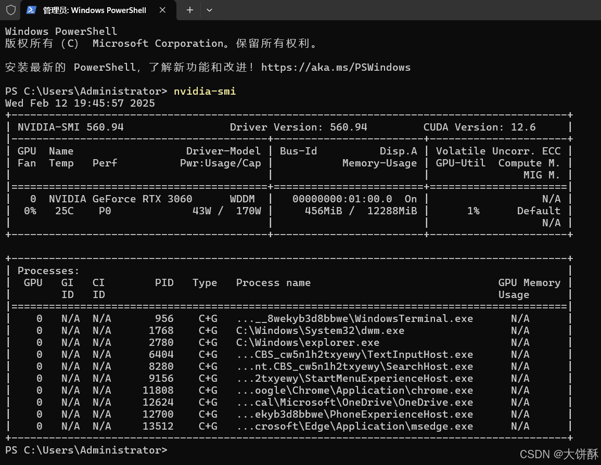Click the C:\Windows\System32\dwm.exe process entry
This screenshot has width=601, height=465.
(320, 331)
